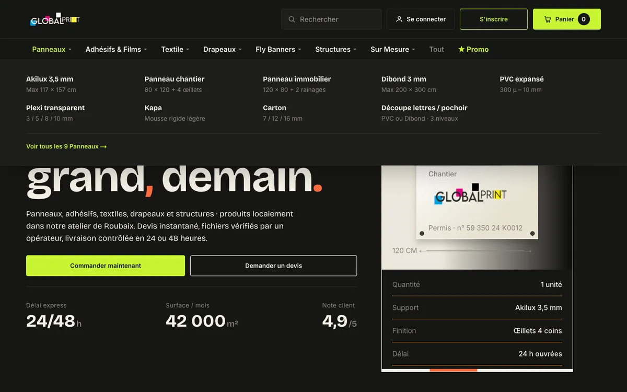Screen dimensions: 627x392
Task: Expand the Structures menu
Action: (x=336, y=49)
